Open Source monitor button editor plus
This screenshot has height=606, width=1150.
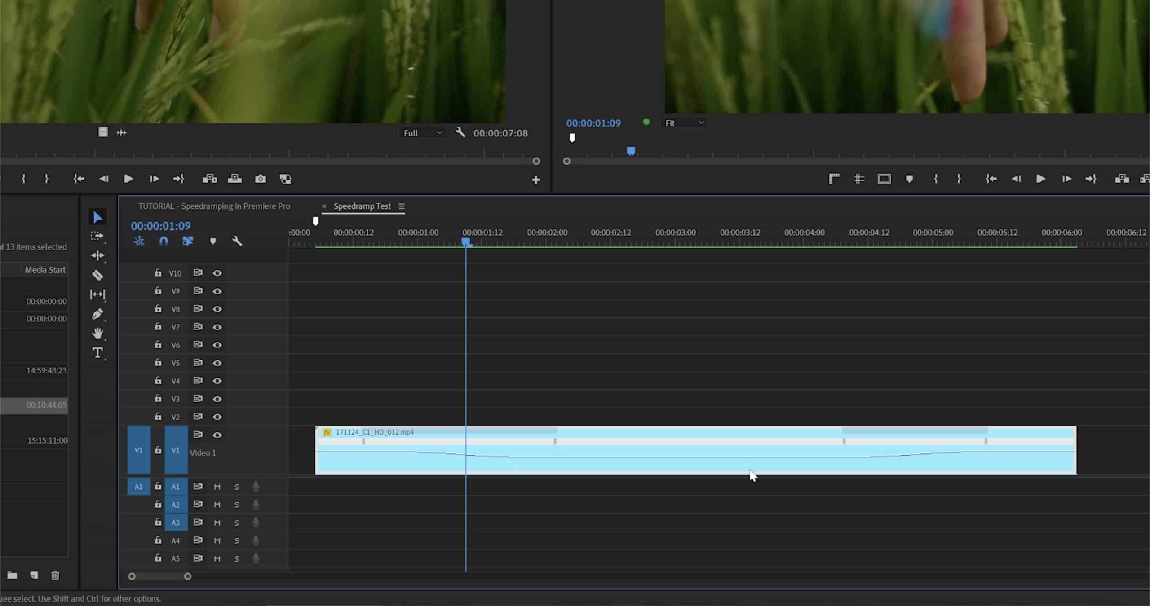(535, 180)
